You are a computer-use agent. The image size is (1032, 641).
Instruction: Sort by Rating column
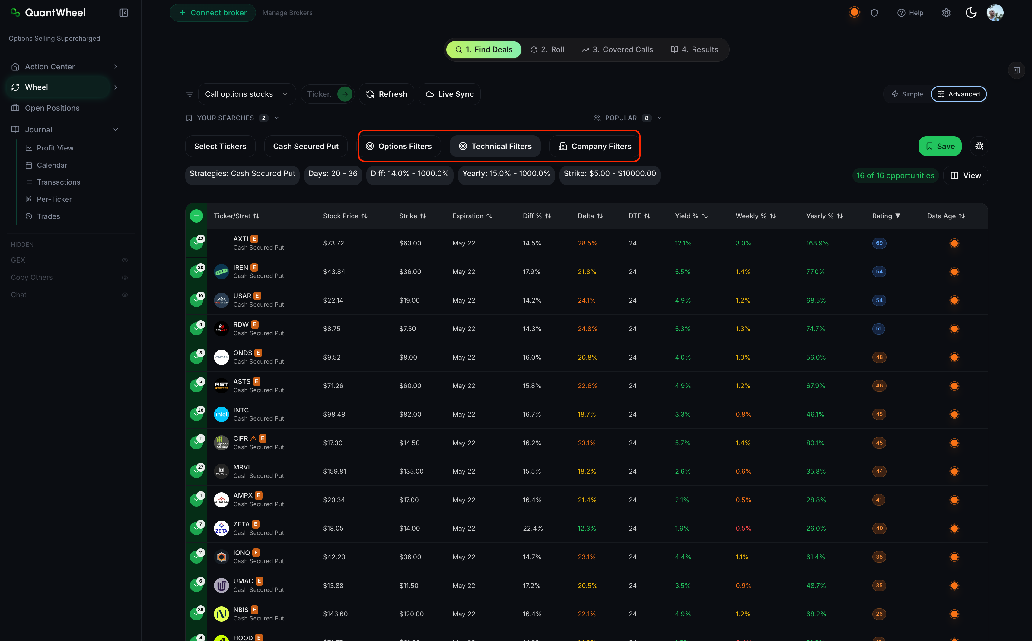click(886, 216)
